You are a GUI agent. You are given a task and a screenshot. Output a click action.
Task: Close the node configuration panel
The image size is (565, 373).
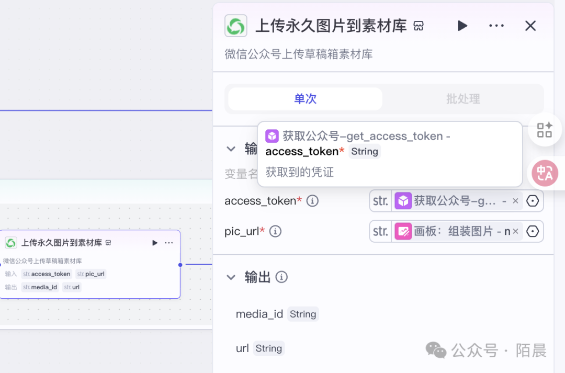point(530,26)
